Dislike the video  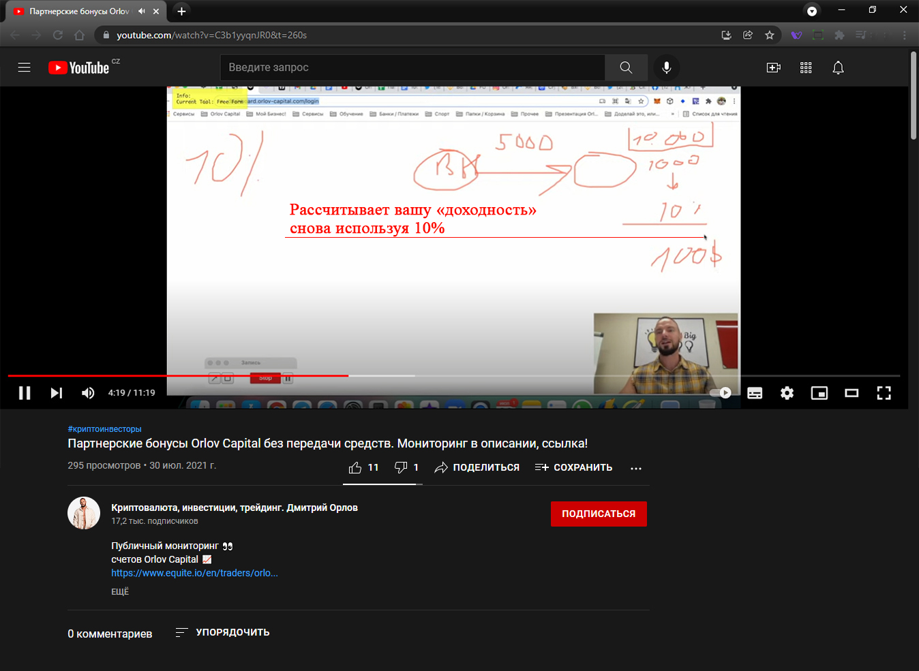pos(406,467)
